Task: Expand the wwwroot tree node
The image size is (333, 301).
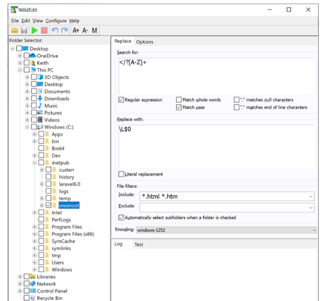Action: (42, 205)
